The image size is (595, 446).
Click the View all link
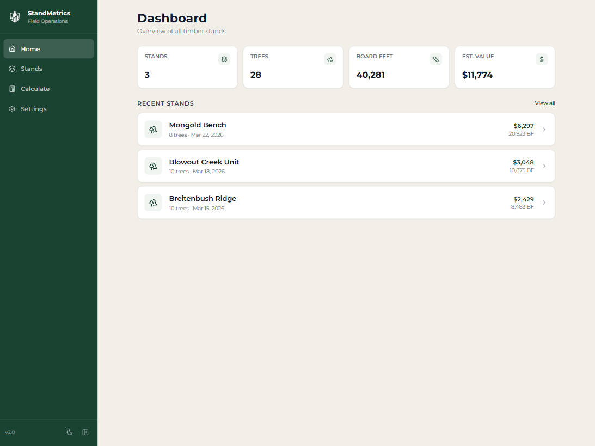[544, 103]
